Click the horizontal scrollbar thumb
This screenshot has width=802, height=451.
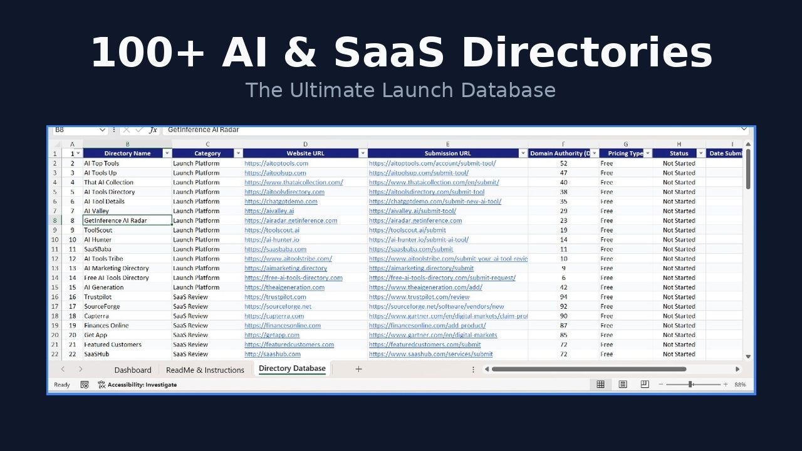click(x=588, y=369)
